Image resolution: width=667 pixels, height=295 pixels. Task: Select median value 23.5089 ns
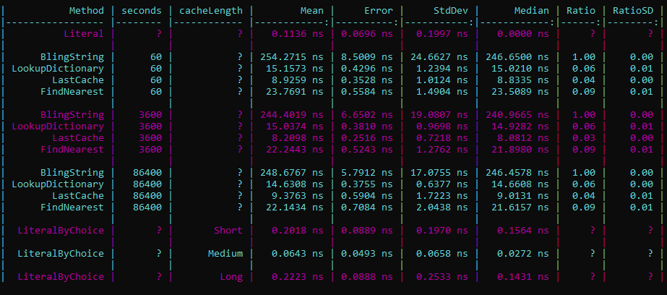click(x=520, y=91)
